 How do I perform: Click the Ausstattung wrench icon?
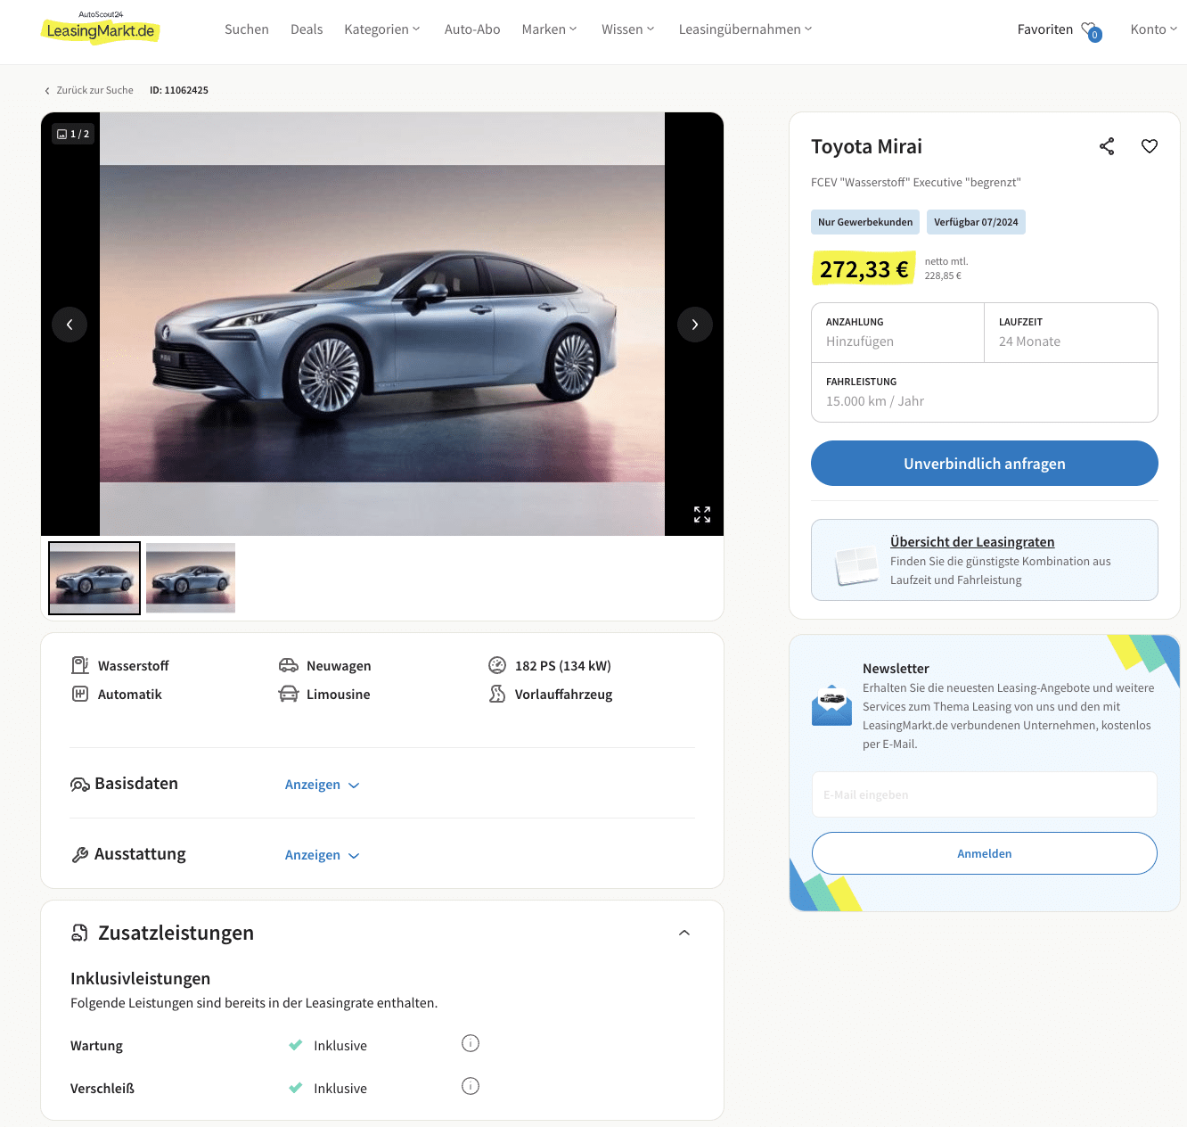(80, 855)
